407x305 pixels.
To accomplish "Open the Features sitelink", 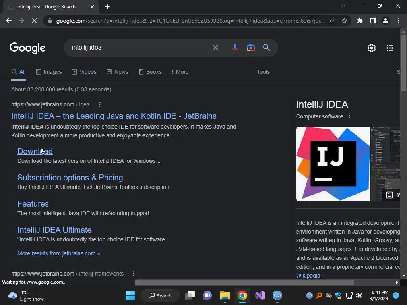I will pos(33,204).
